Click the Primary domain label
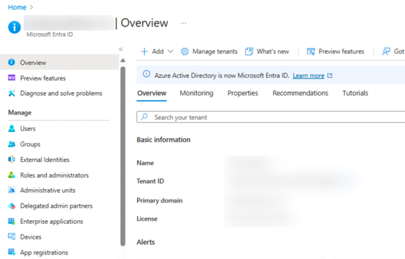 [x=160, y=200]
